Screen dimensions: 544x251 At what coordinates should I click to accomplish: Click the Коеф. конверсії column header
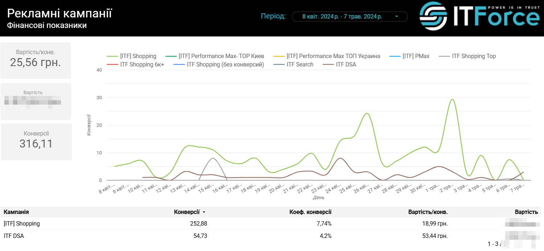(x=310, y=212)
